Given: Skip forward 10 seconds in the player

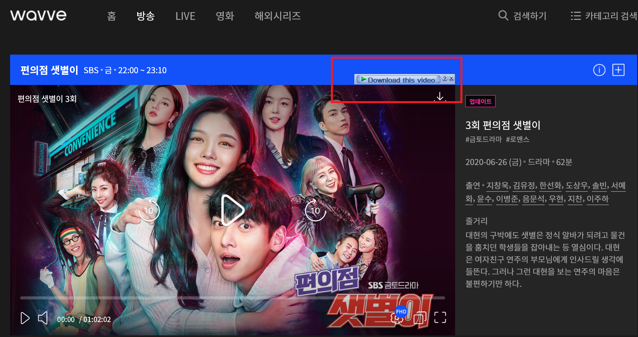Looking at the screenshot, I should click(316, 210).
